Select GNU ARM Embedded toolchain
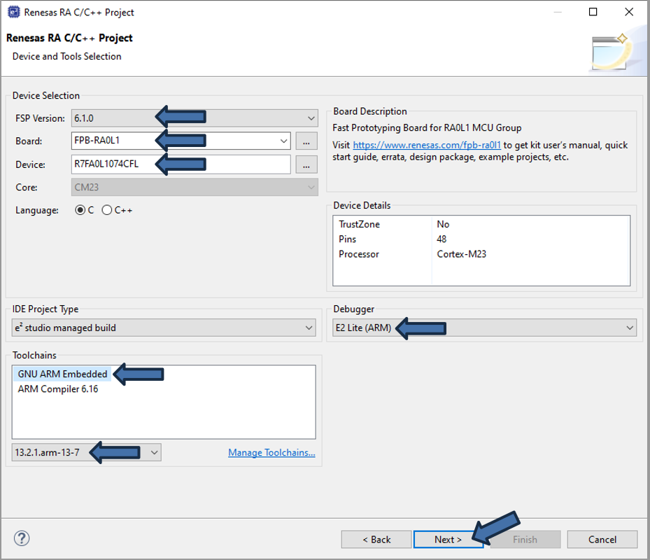 click(x=62, y=374)
